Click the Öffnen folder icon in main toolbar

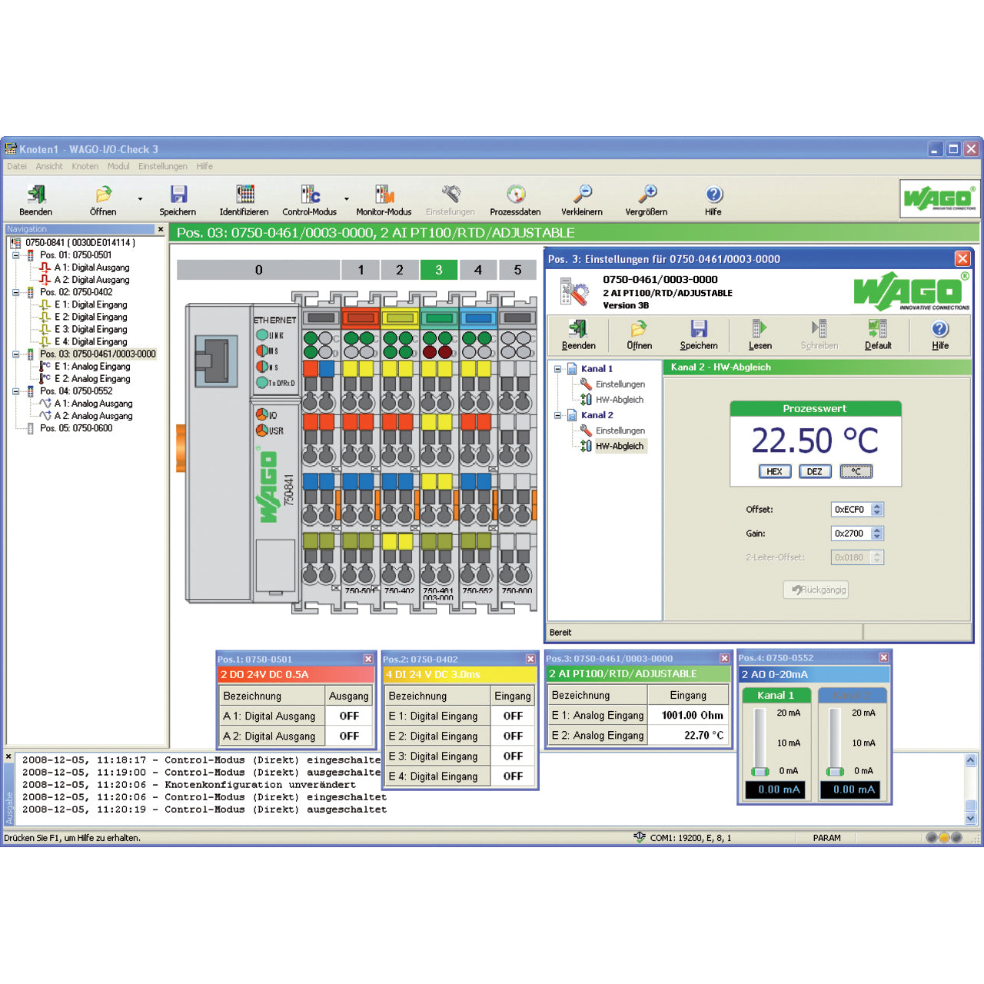tap(103, 194)
